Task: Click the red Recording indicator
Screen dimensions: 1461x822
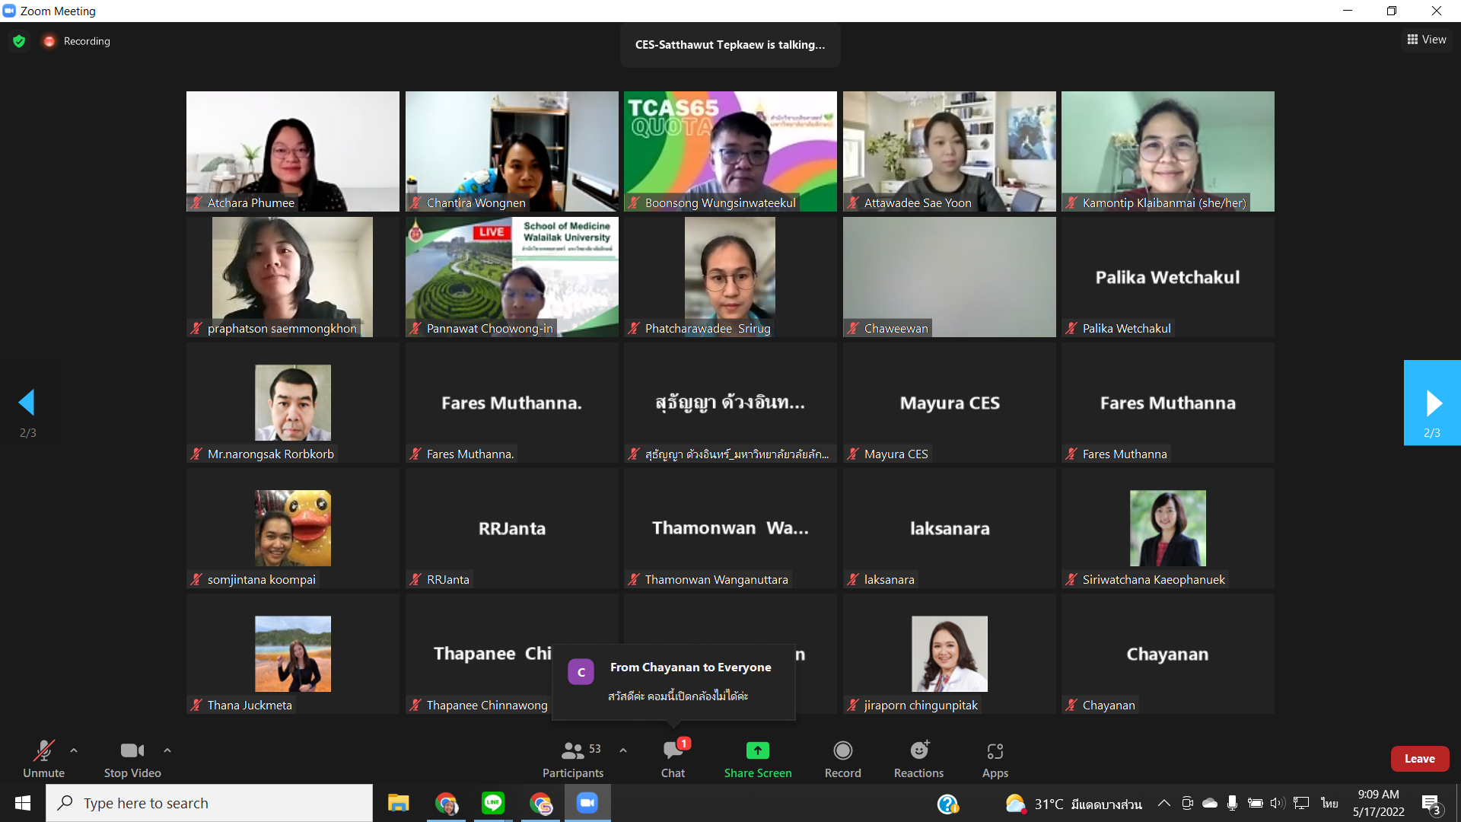Action: coord(49,41)
